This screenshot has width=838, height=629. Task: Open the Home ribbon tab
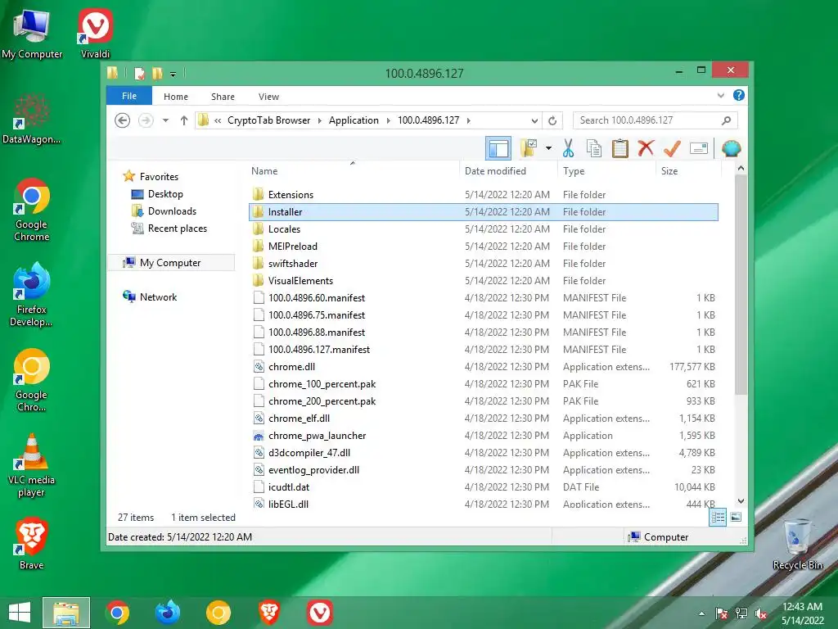point(176,97)
